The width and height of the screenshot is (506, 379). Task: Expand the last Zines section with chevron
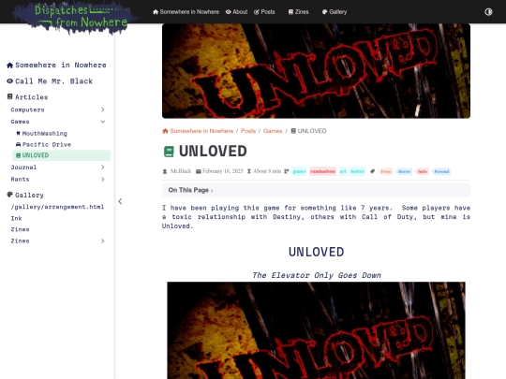tap(103, 241)
